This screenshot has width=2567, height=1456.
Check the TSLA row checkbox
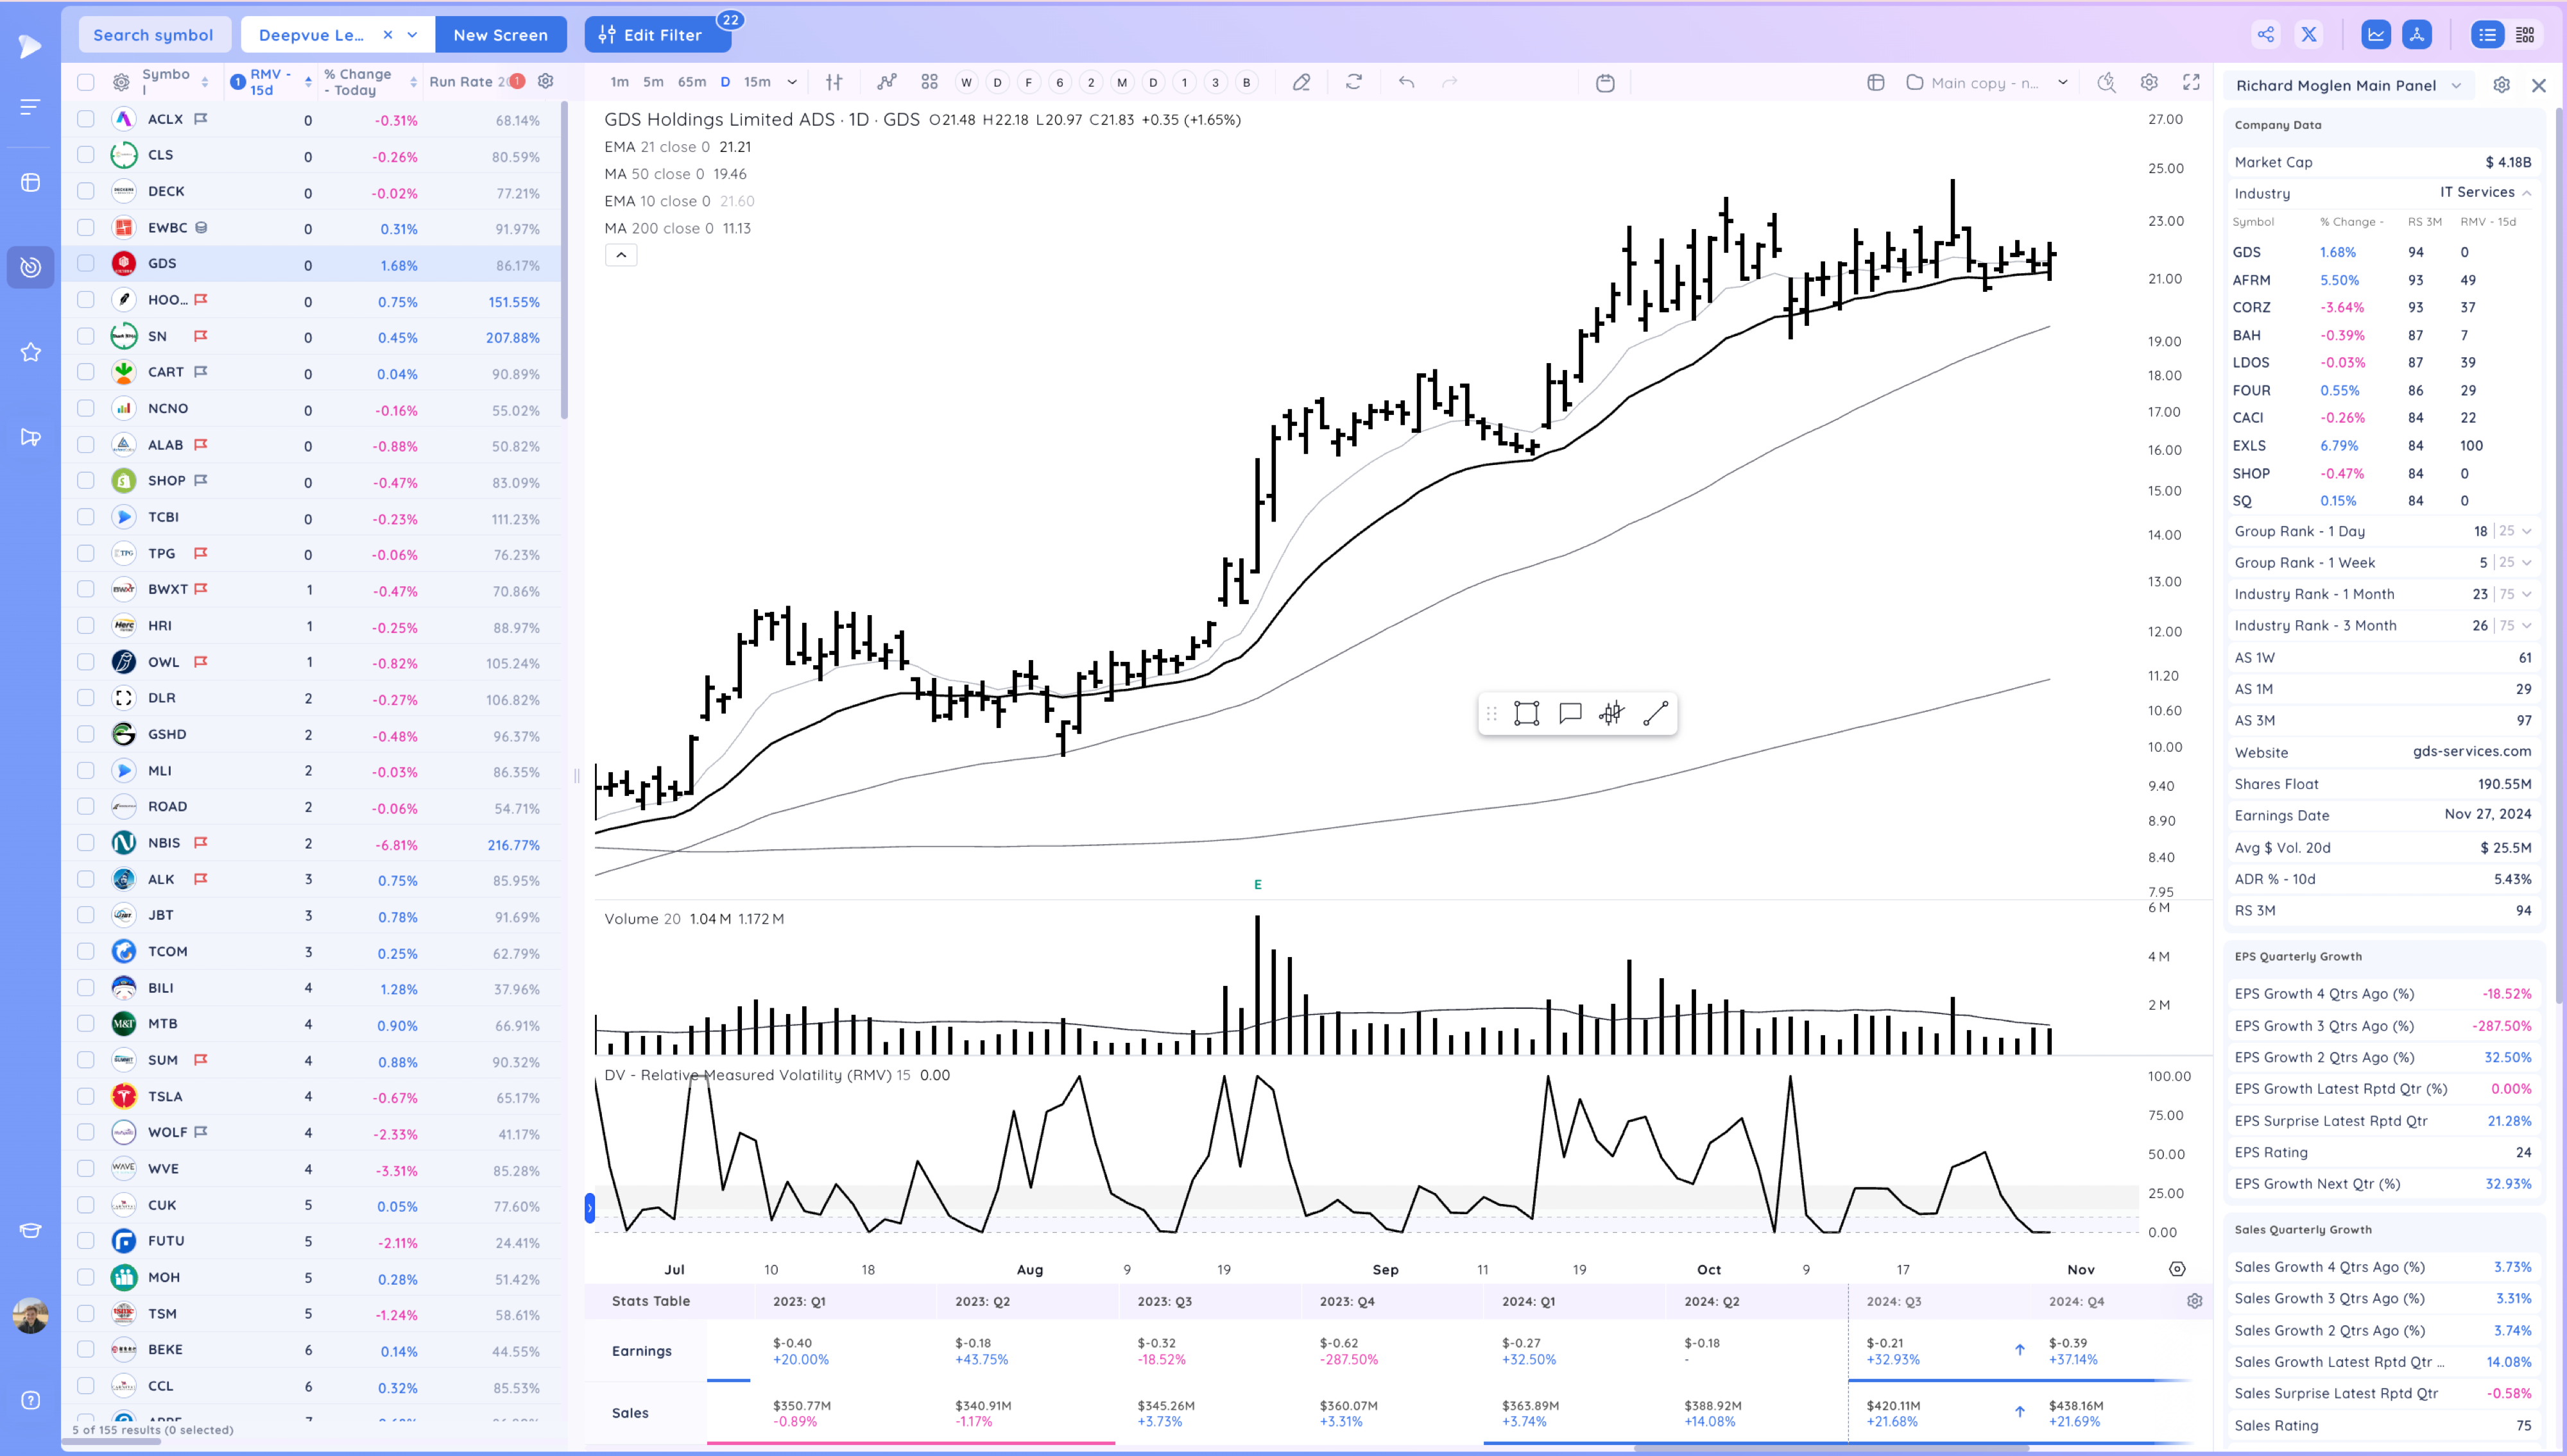[x=86, y=1096]
